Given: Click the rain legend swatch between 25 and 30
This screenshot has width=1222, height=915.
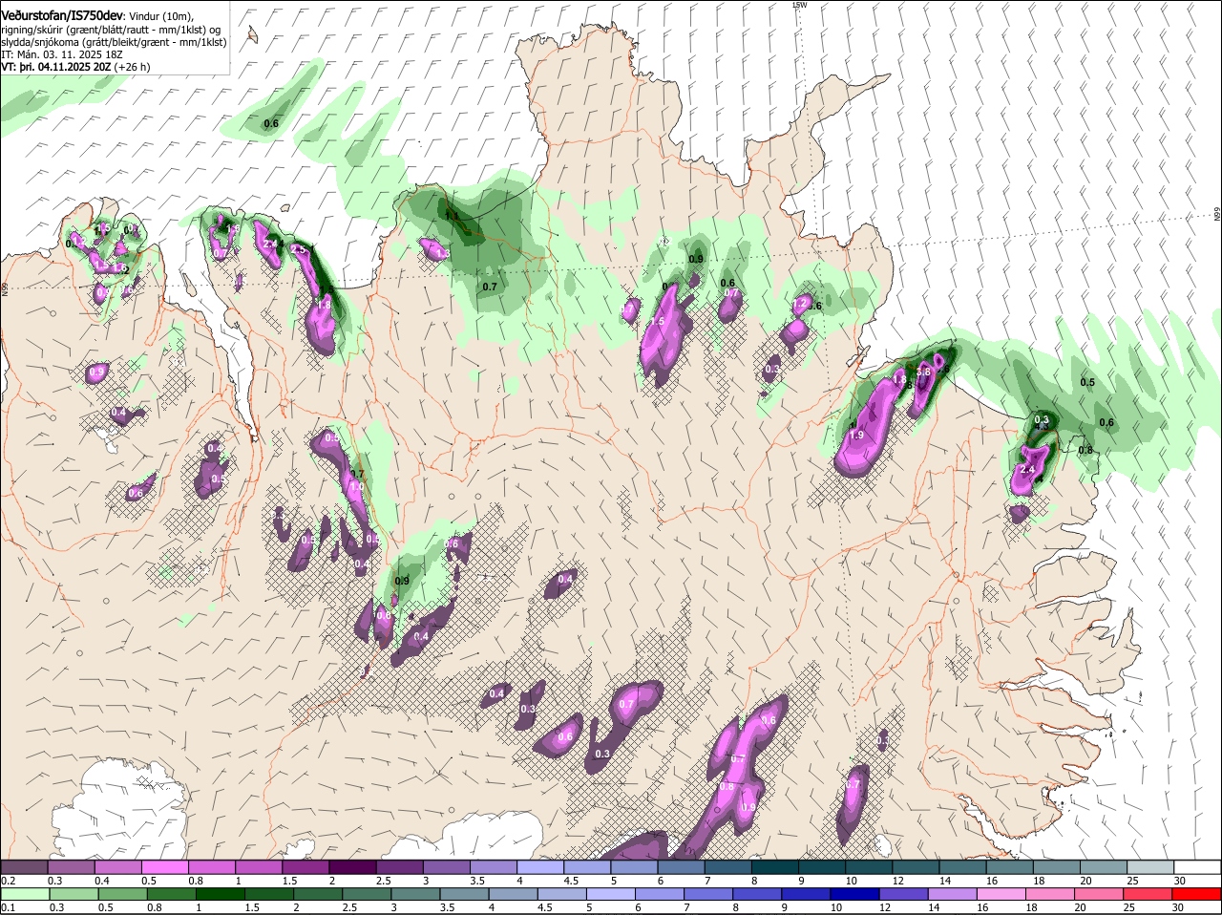Looking at the screenshot, I should point(1147,894).
